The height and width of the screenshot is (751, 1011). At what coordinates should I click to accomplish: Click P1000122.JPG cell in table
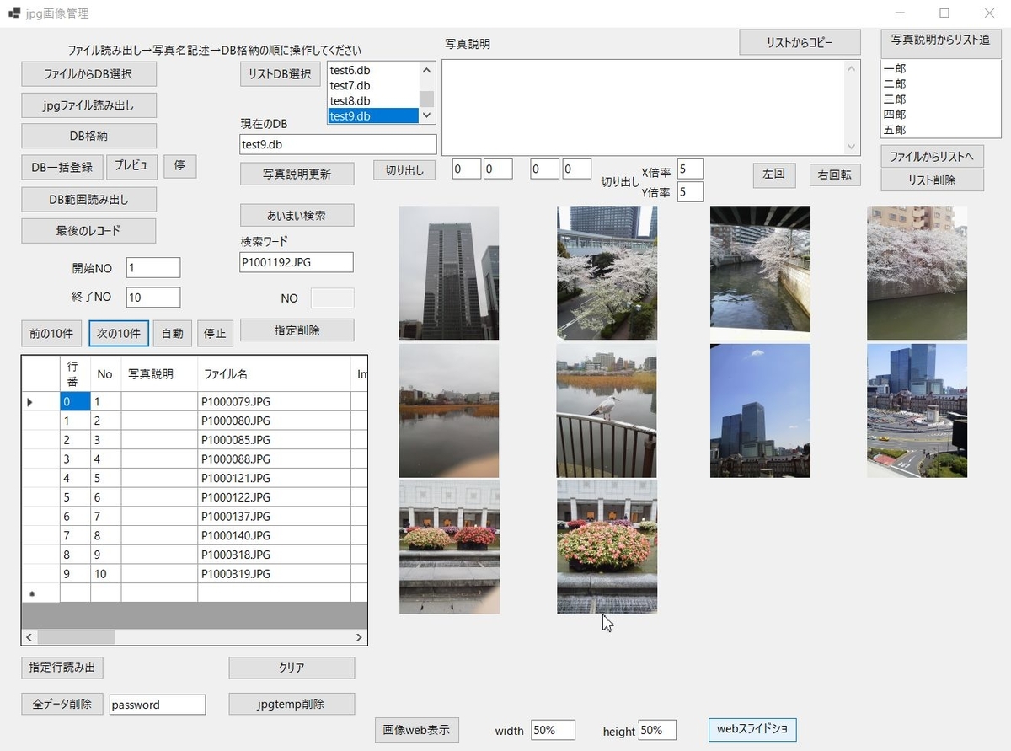coord(274,497)
